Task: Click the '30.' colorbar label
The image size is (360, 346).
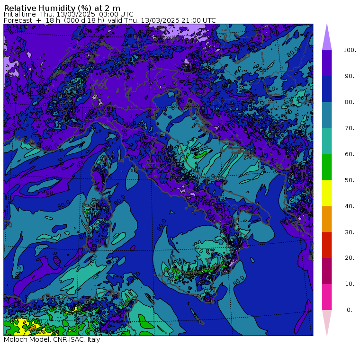Action: click(x=350, y=232)
